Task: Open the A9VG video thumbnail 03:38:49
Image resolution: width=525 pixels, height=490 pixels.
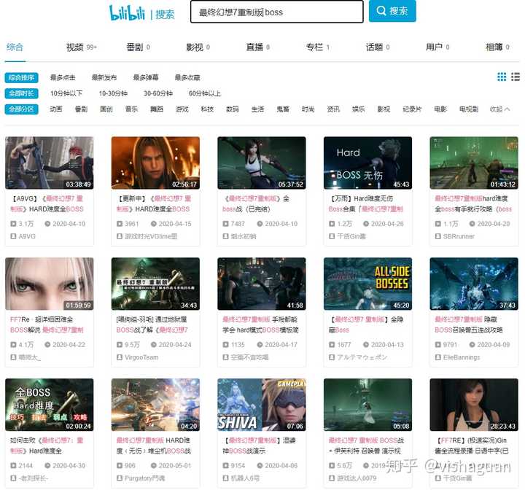Action: [x=50, y=163]
